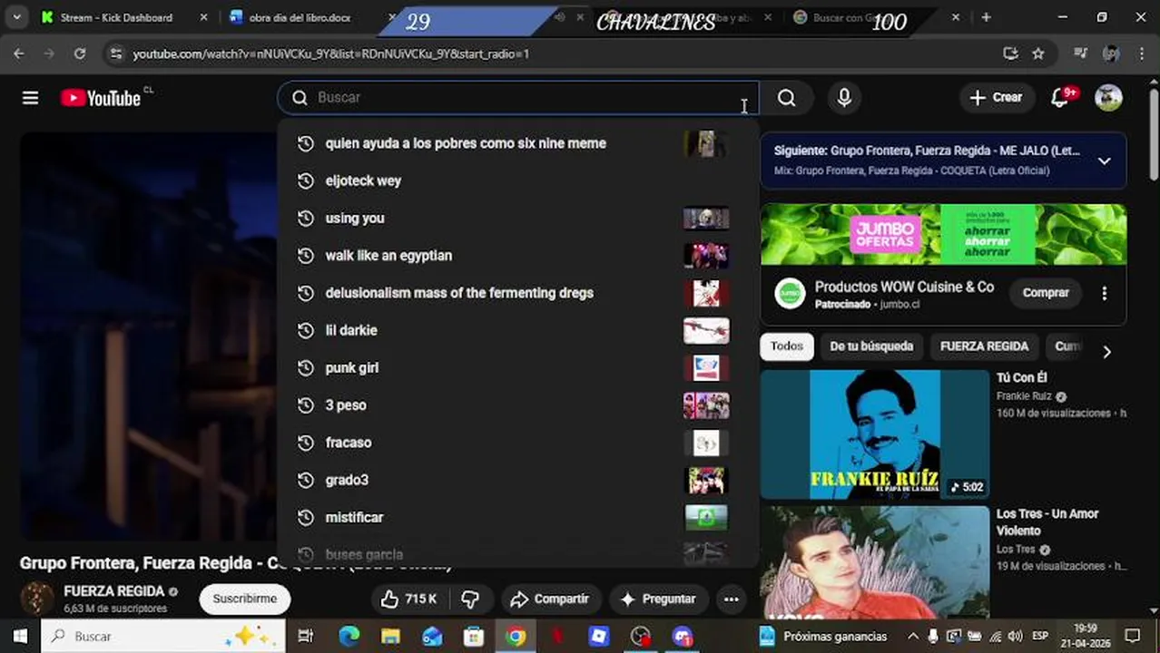
Task: Click the Comprar ad button
Action: point(1046,293)
